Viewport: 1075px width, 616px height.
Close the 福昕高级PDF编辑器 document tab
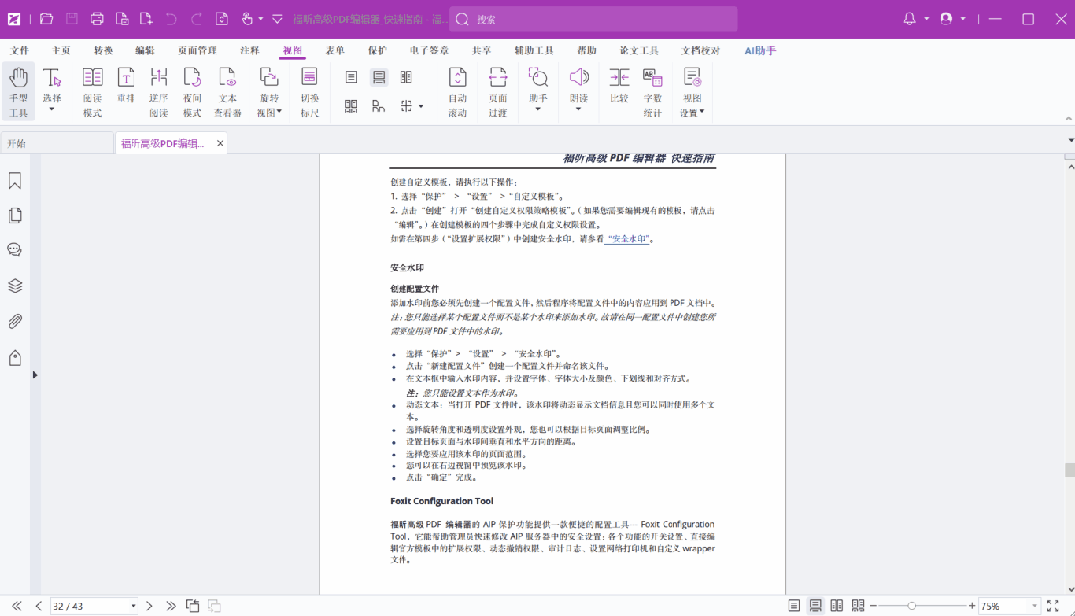tap(220, 143)
